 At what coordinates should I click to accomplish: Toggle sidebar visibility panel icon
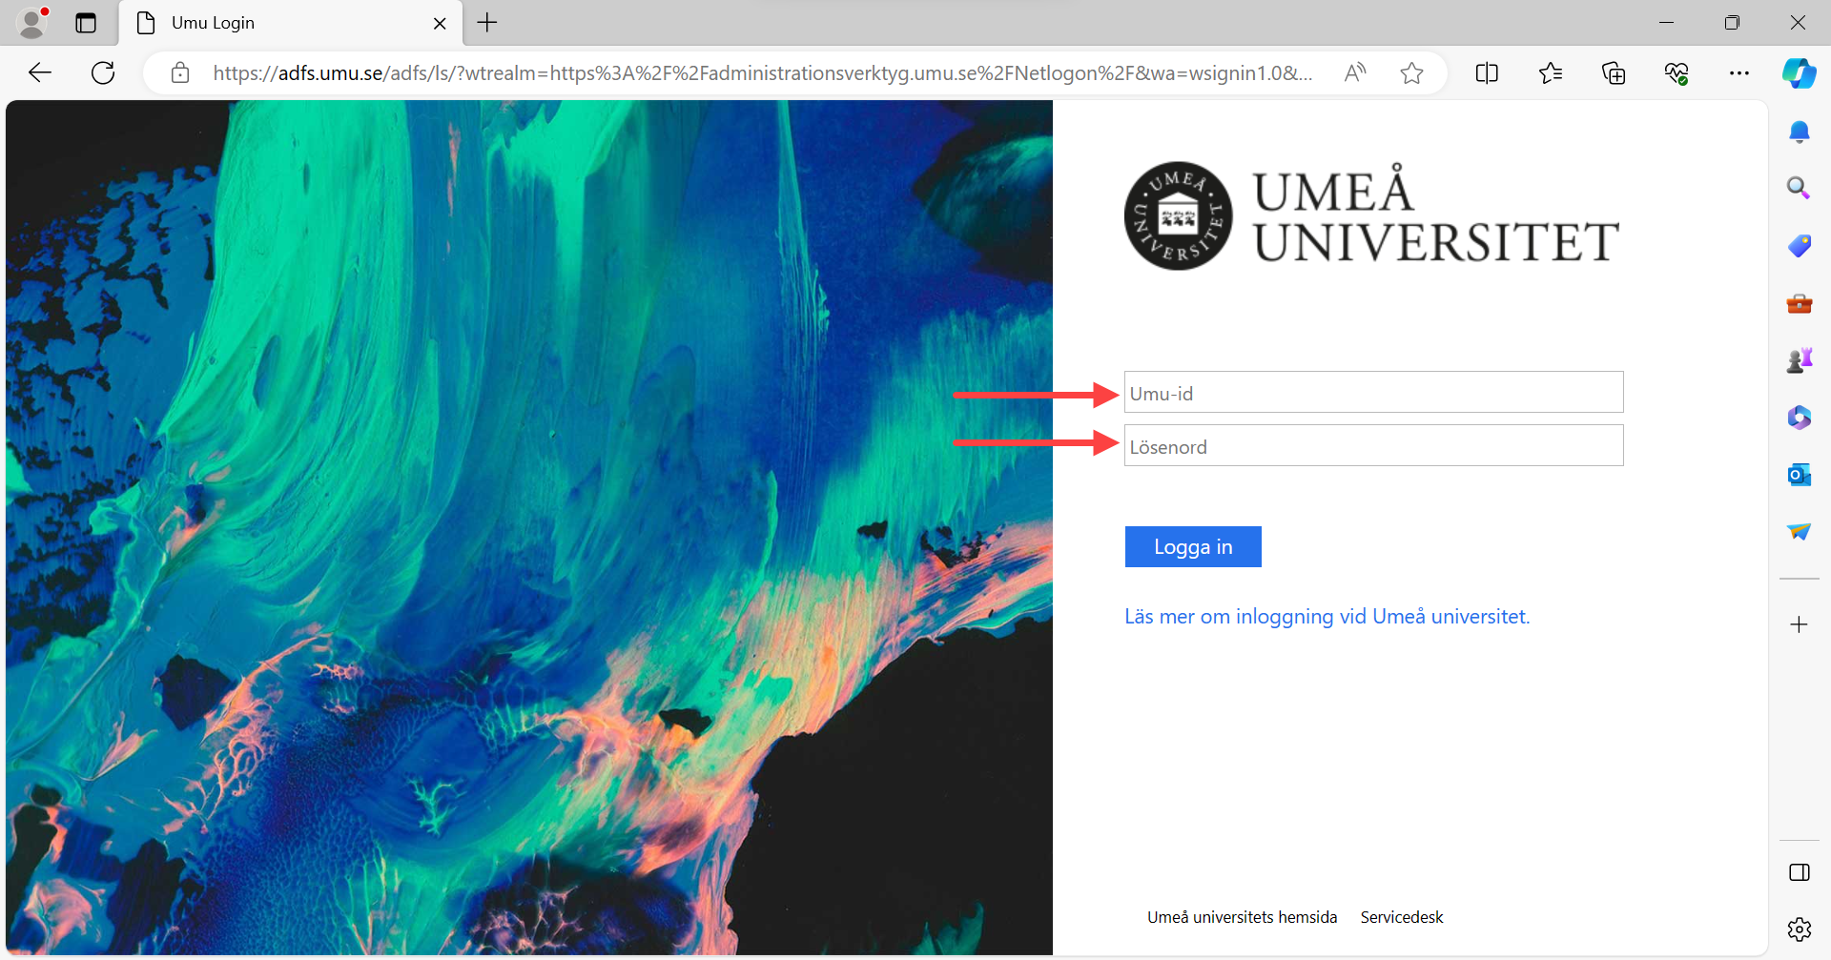tap(1800, 872)
